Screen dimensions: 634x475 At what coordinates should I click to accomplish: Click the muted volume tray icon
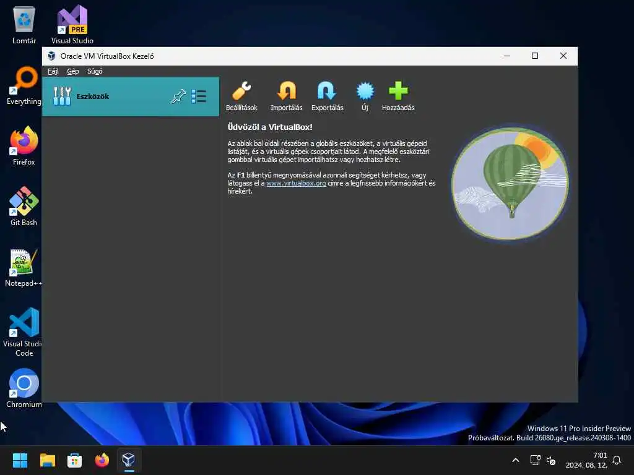550,460
